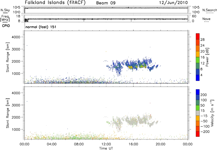Click the left '10^5' noise axis tick

17,8
